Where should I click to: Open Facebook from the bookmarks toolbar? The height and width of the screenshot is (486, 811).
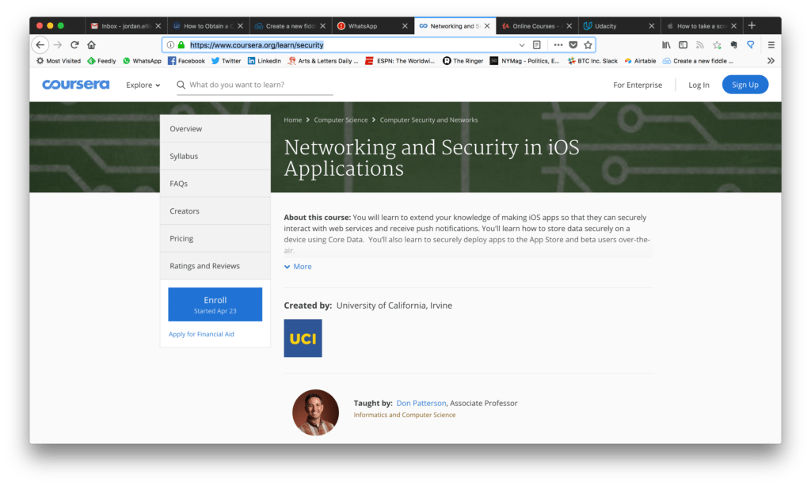[x=186, y=61]
